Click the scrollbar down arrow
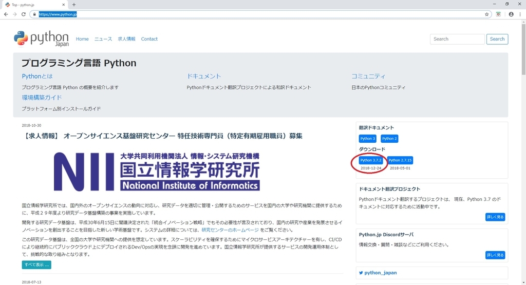This screenshot has height=285, width=526. 523,282
